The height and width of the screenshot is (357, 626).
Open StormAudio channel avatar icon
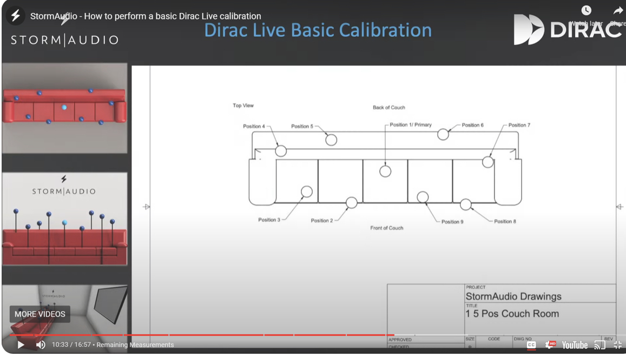[15, 16]
